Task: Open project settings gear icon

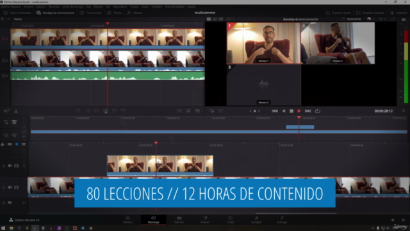Action: [403, 220]
